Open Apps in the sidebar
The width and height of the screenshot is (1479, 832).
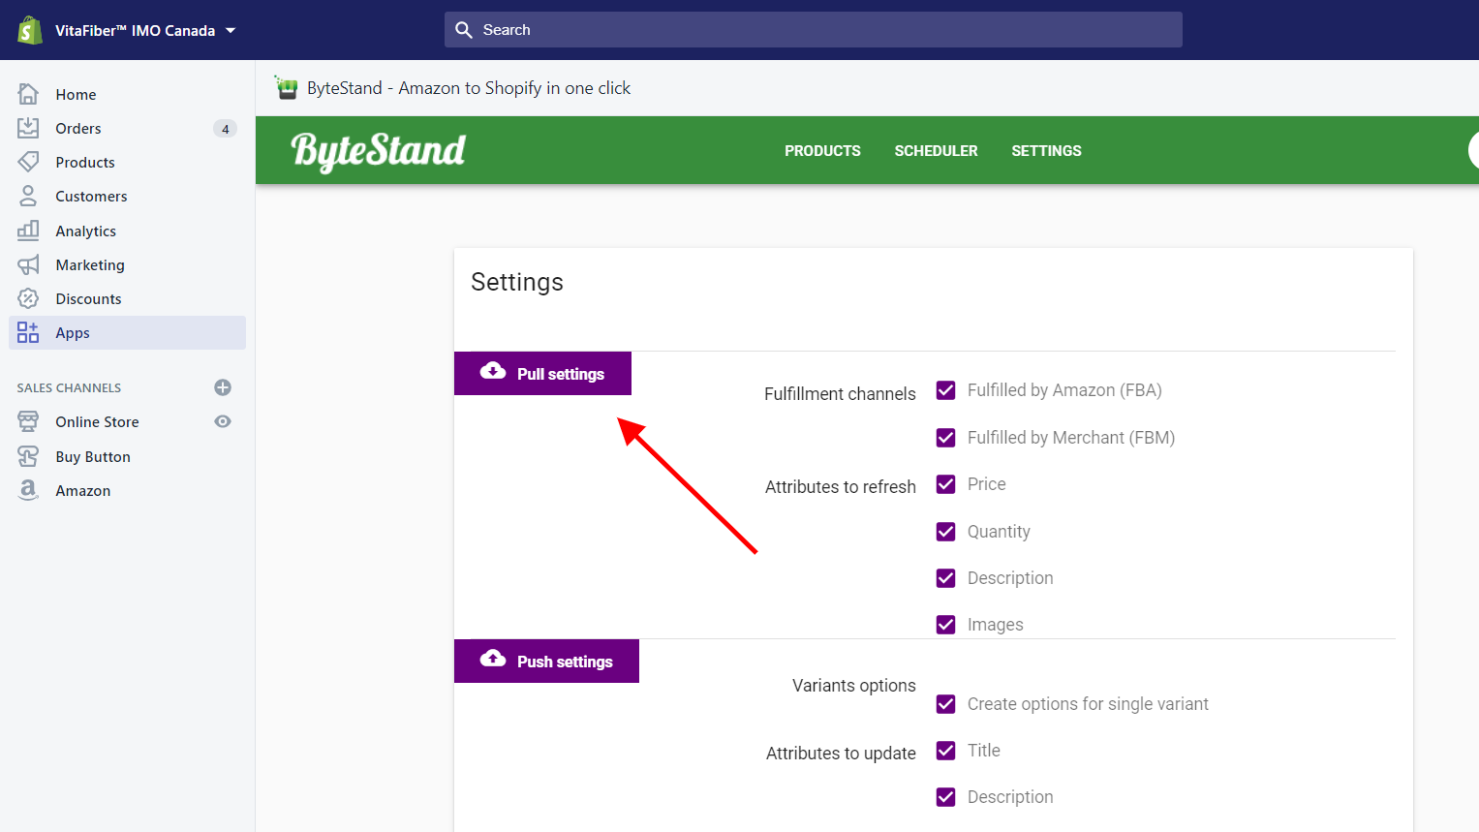[x=127, y=332]
